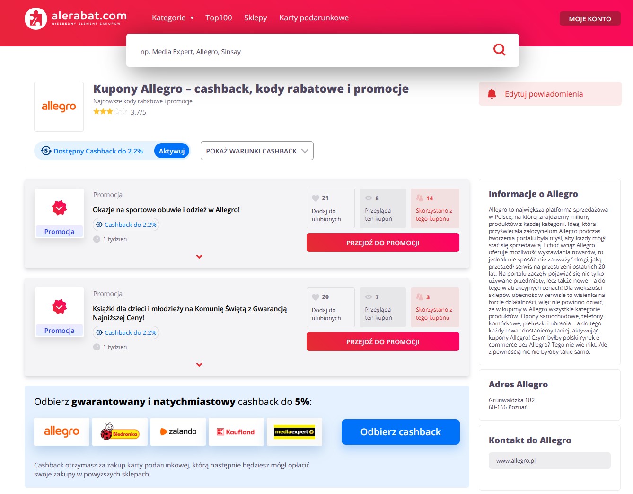Click the magnifier search icon

500,49
